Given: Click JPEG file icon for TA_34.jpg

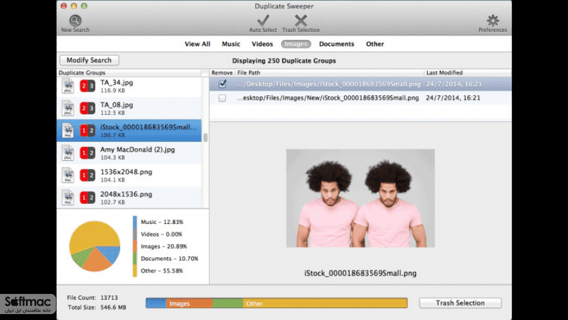Looking at the screenshot, I should point(68,86).
